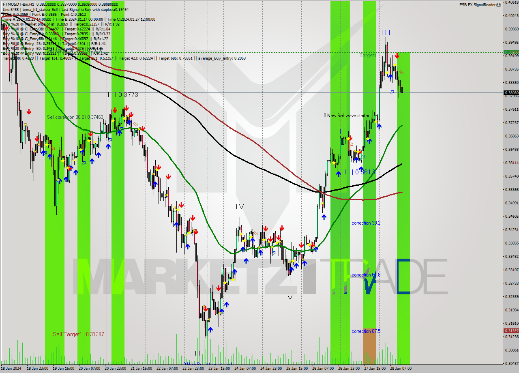
Task: Click the 'correction 87.5' Fibonacci label
Action: tap(366, 331)
